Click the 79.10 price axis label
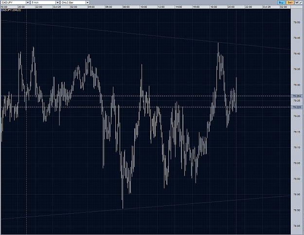Screen dimensions: 304x235 pos(297,148)
